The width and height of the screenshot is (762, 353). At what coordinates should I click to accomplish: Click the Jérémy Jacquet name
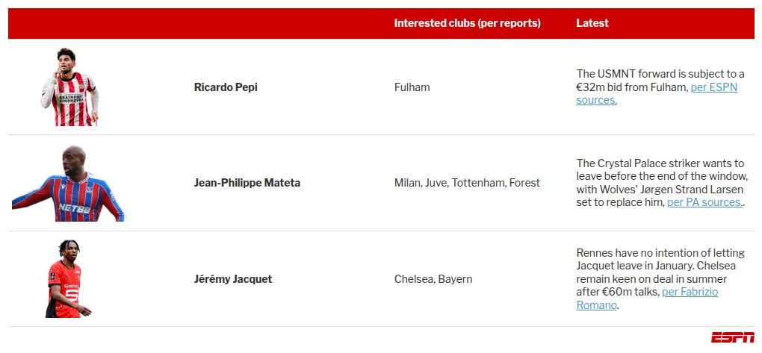[x=232, y=279]
